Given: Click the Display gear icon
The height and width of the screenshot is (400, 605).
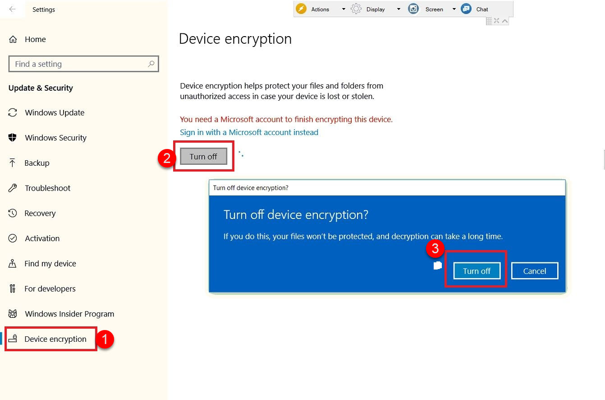Looking at the screenshot, I should click(356, 9).
